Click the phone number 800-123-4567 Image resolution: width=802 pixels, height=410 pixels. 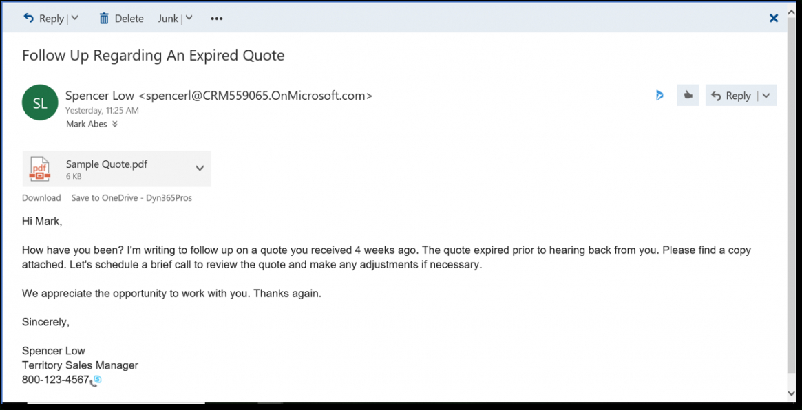click(x=55, y=380)
